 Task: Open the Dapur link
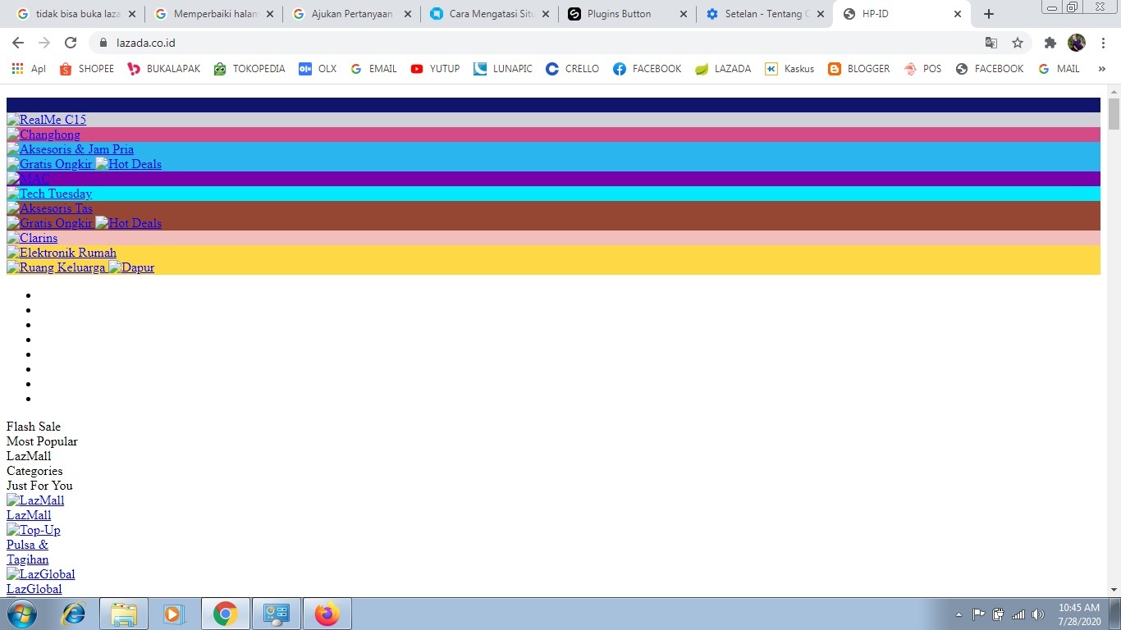(x=131, y=267)
